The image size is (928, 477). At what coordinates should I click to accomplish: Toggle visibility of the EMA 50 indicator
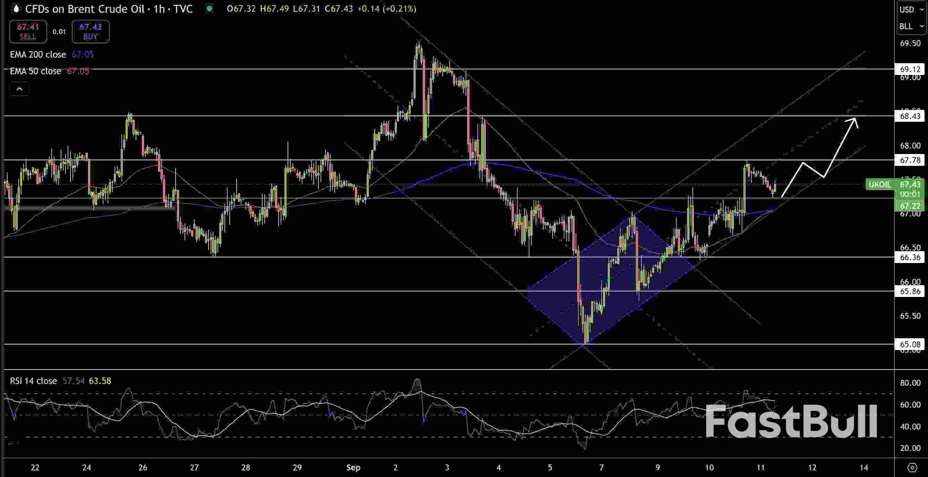pos(36,71)
